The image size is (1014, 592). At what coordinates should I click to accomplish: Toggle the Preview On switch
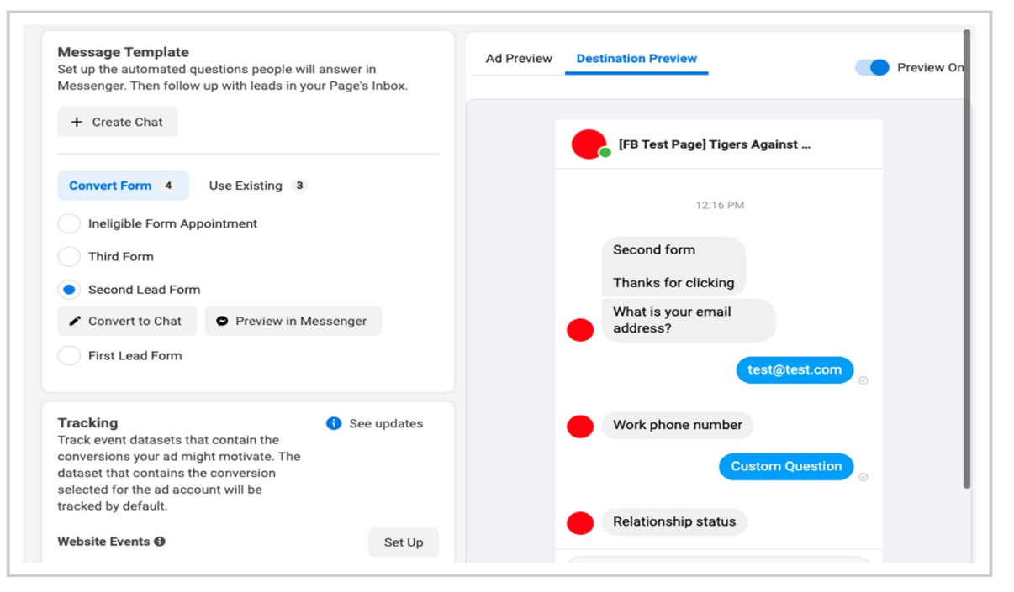(873, 67)
